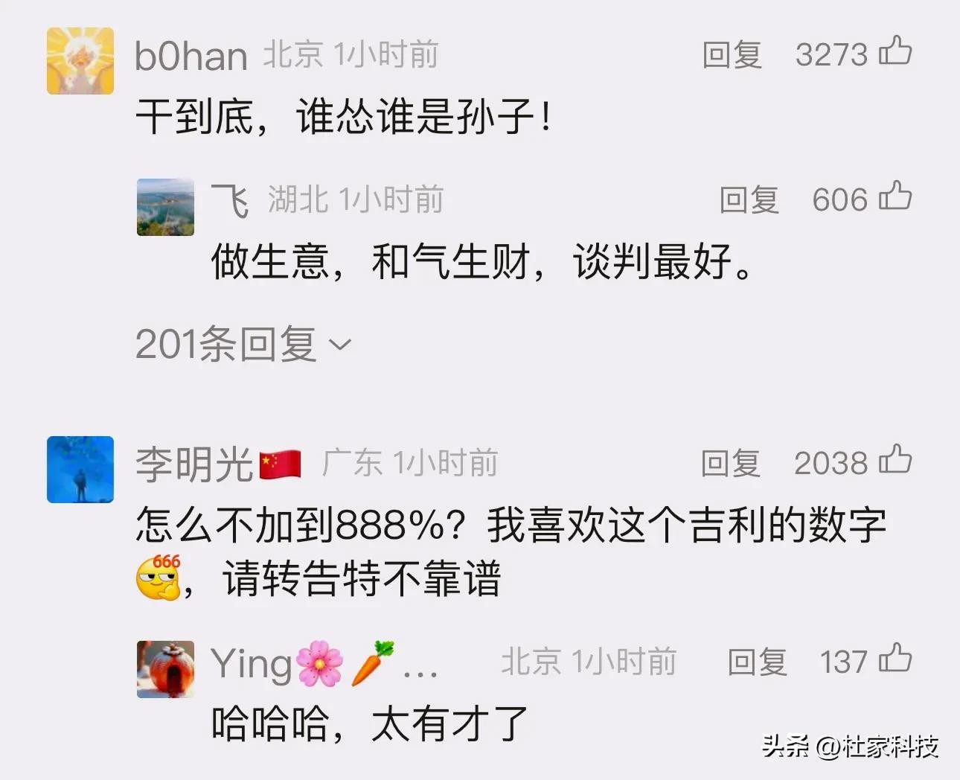Open b0han's profile avatar
960x780 pixels.
[x=80, y=61]
